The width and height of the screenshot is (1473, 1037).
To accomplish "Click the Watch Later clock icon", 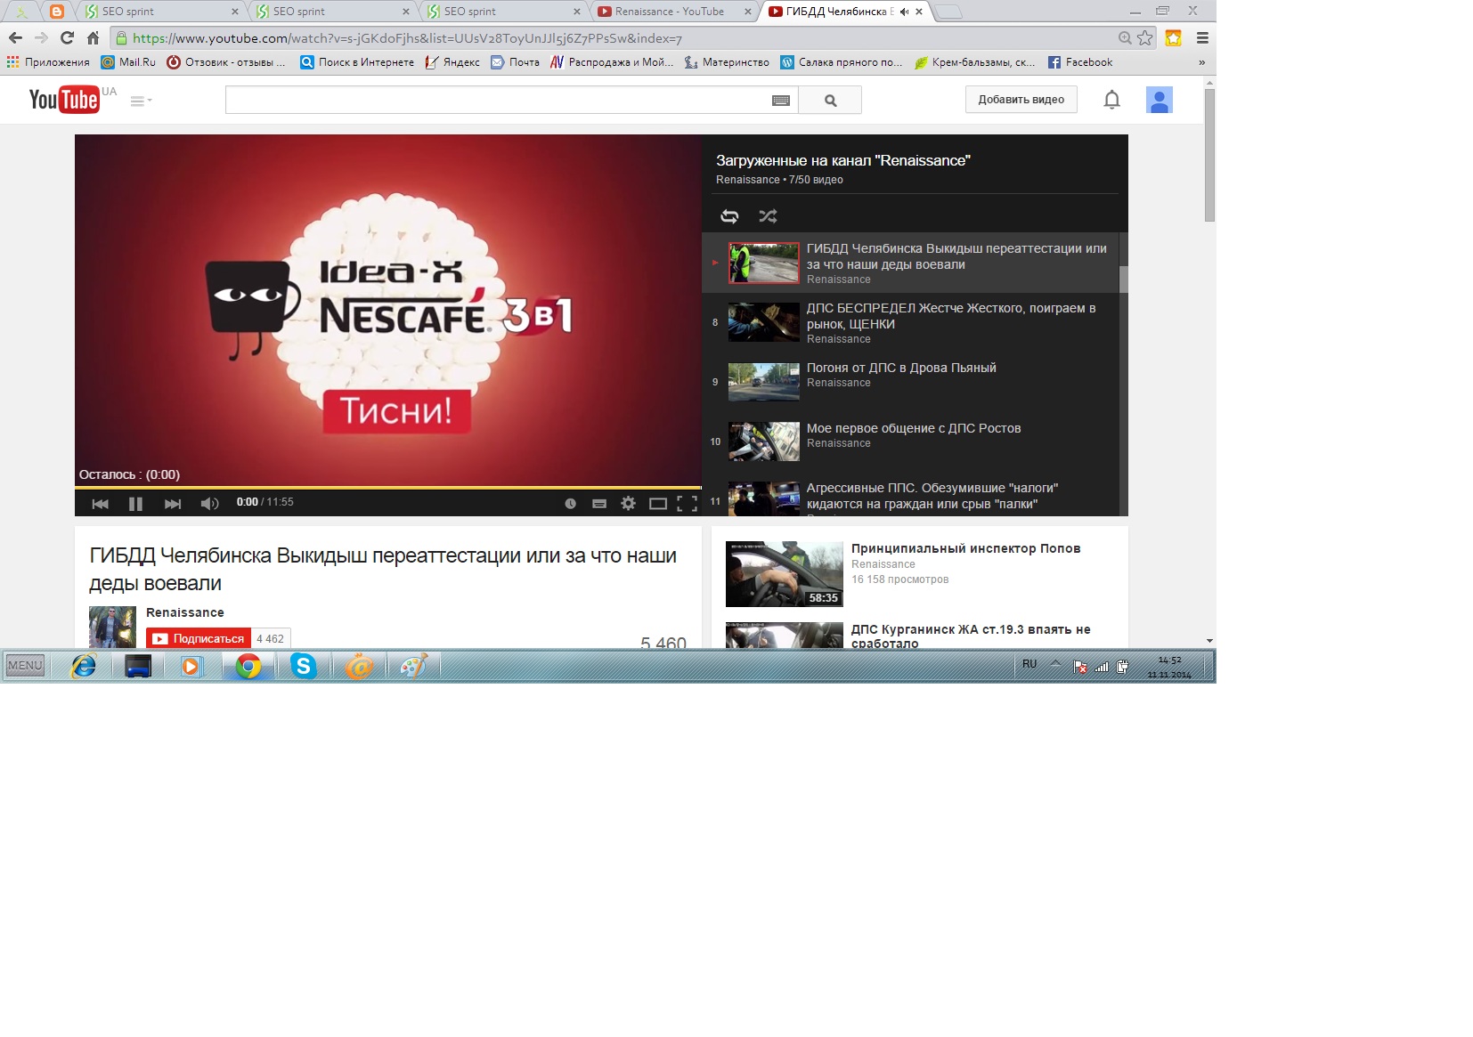I will pyautogui.click(x=570, y=503).
